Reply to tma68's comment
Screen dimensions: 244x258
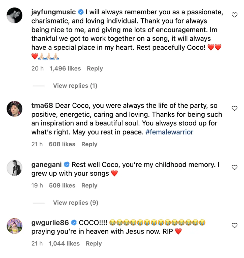tap(89, 144)
